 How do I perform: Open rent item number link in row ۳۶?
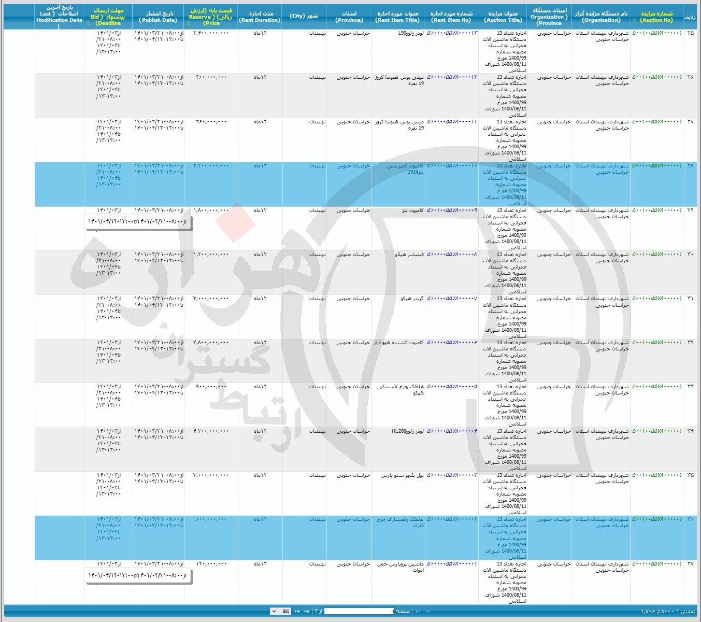452,519
